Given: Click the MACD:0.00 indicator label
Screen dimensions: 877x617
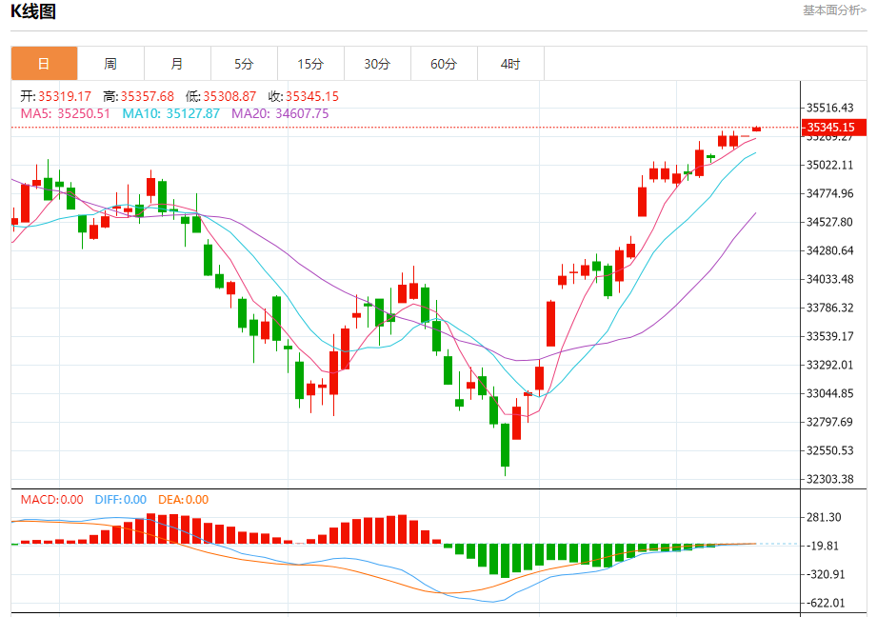Looking at the screenshot, I should click(52, 500).
